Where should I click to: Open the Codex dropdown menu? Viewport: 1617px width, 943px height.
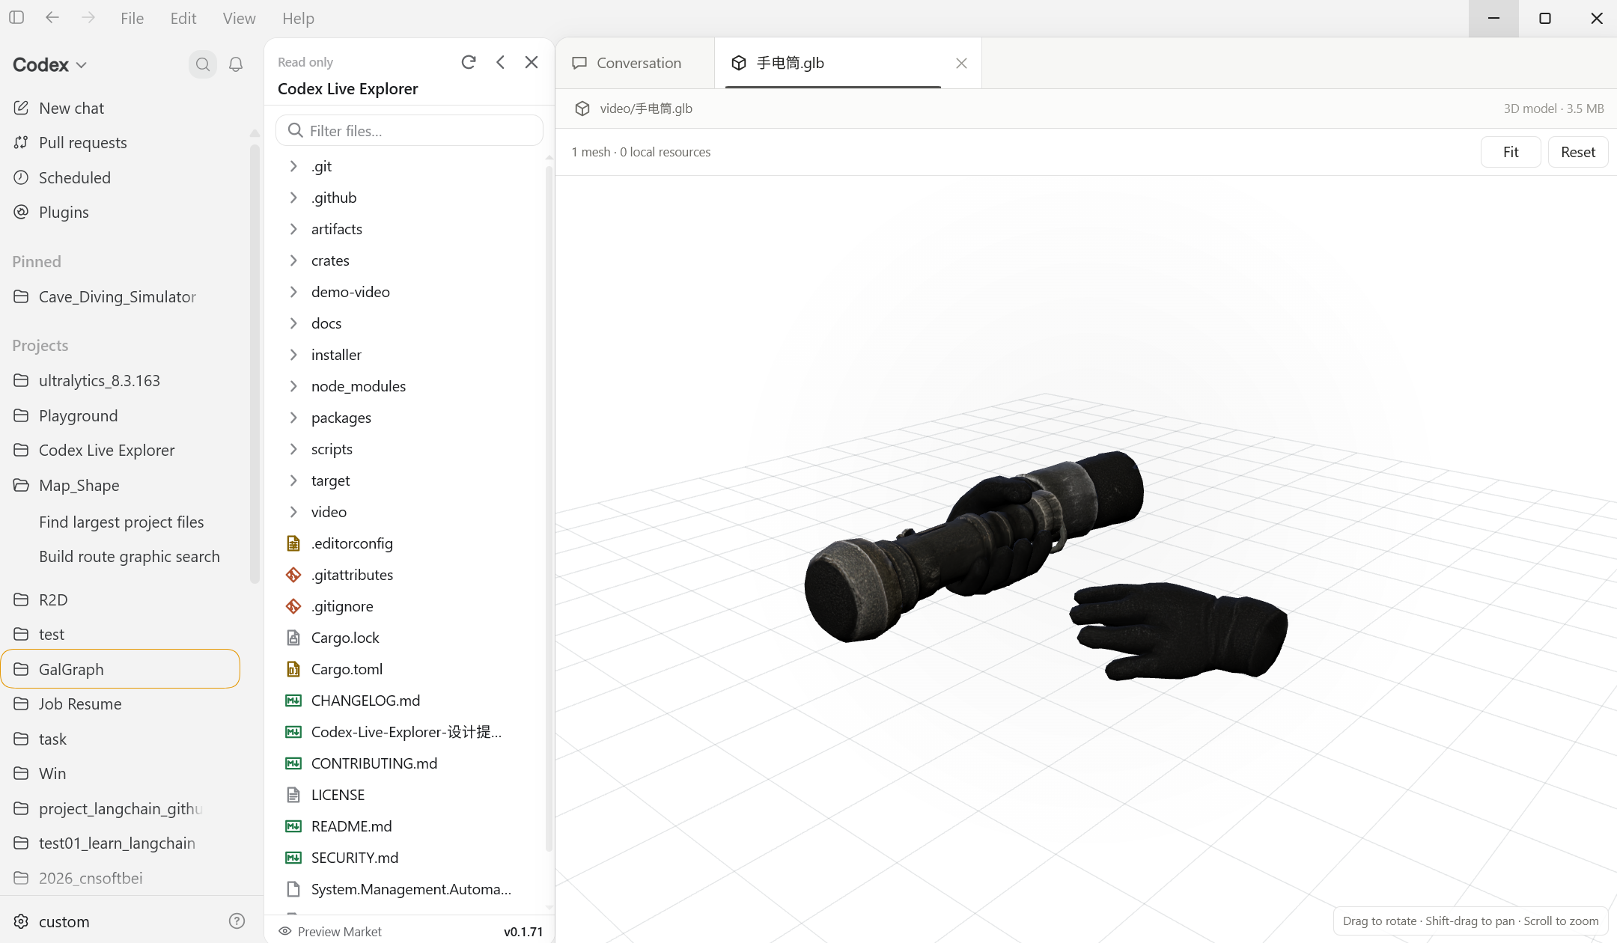(50, 65)
